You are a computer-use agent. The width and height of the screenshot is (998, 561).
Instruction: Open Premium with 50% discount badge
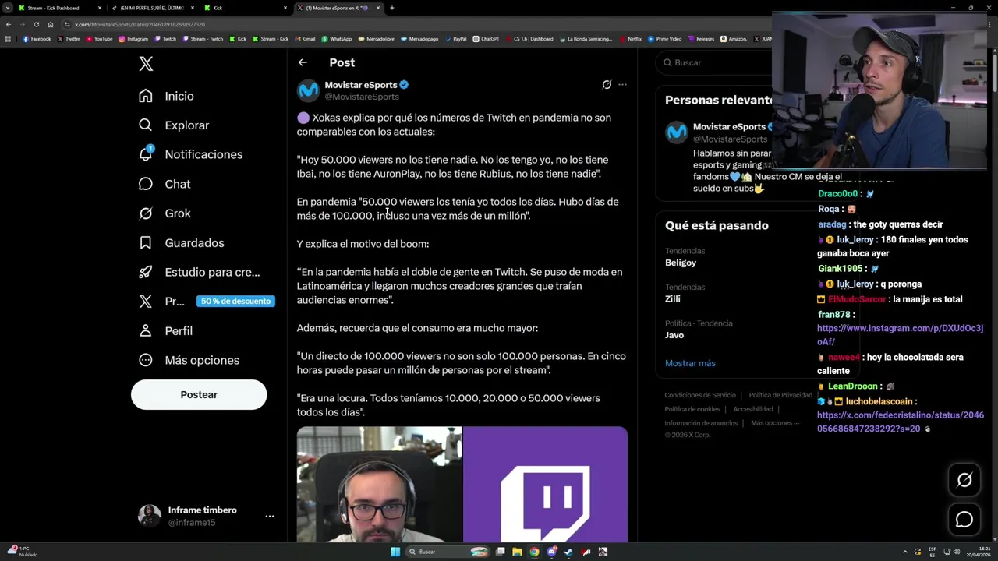coord(207,302)
